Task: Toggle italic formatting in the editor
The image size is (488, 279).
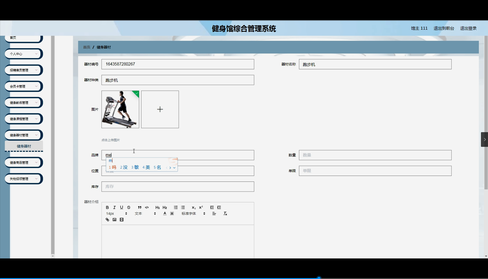Action: (x=114, y=207)
